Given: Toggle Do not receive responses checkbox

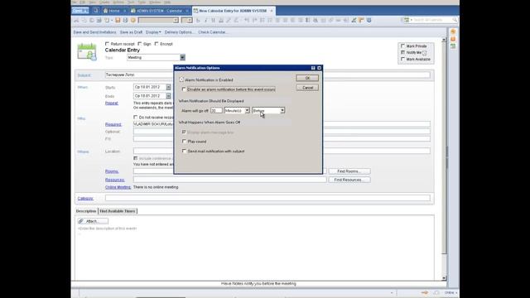Looking at the screenshot, I should point(136,118).
